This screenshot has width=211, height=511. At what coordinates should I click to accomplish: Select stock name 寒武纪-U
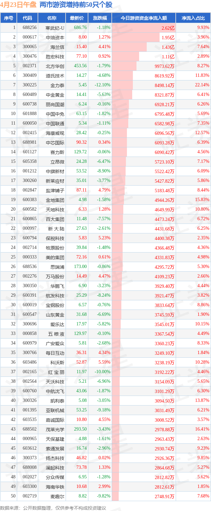[55, 28]
